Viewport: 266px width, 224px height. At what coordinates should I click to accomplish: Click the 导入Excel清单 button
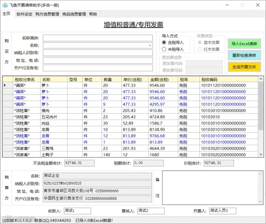[x=244, y=44]
